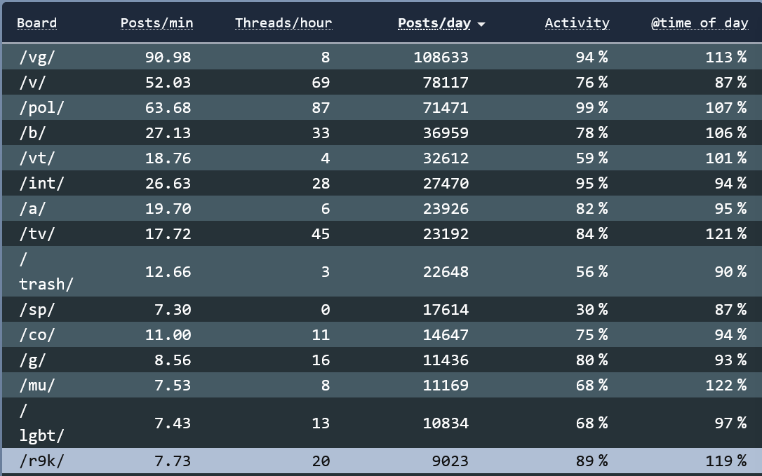Sort by Posts/day column header
Image resolution: width=762 pixels, height=476 pixels.
click(x=434, y=23)
